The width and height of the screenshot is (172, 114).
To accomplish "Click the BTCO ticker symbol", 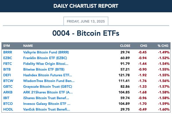I will (x=8, y=104).
